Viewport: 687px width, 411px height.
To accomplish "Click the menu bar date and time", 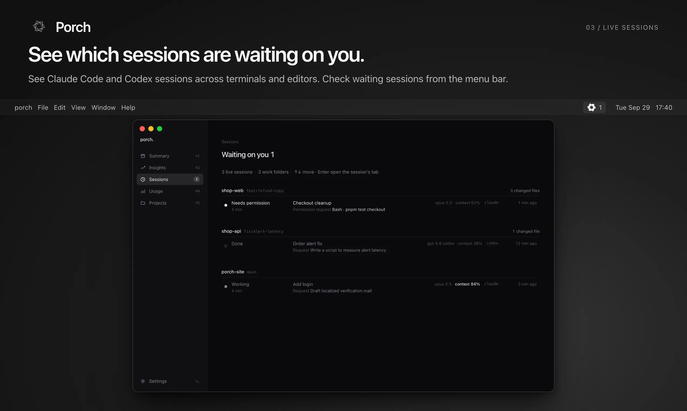I will 644,107.
